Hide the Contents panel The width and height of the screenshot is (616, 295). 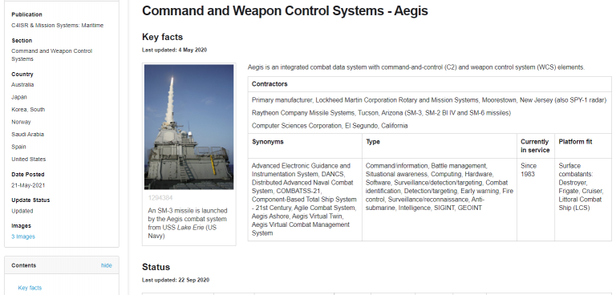tap(107, 265)
